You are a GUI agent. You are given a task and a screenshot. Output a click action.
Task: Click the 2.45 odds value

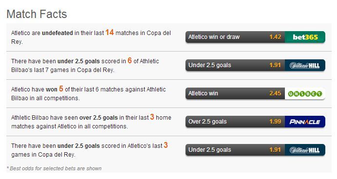(x=275, y=93)
